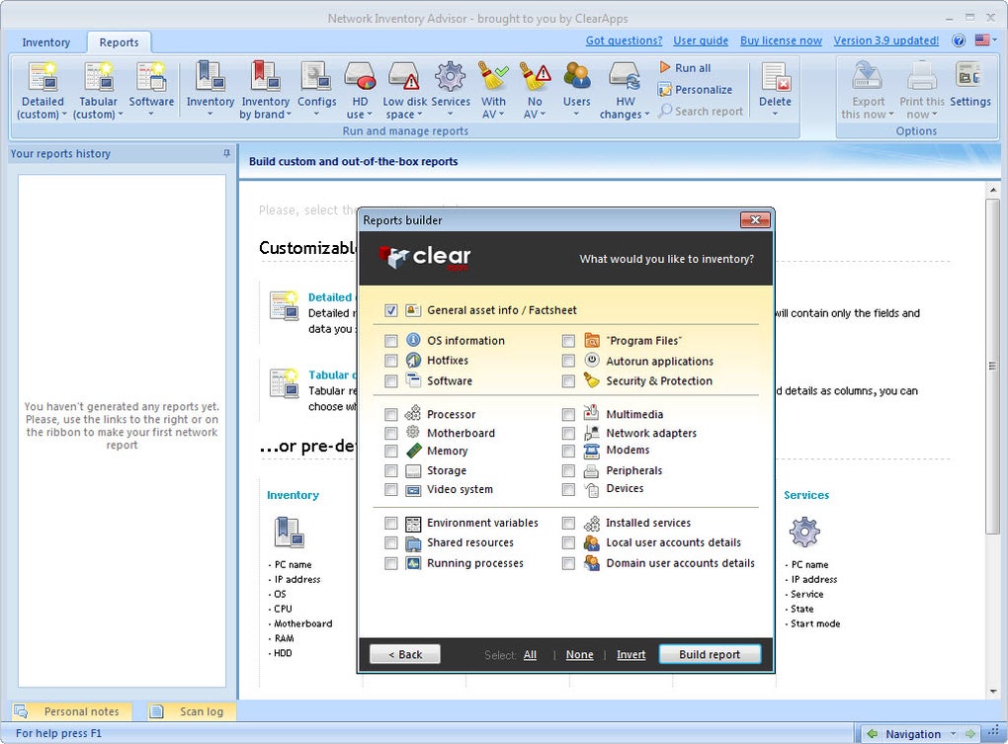
Task: Pin the Your reports history panel
Action: 226,153
